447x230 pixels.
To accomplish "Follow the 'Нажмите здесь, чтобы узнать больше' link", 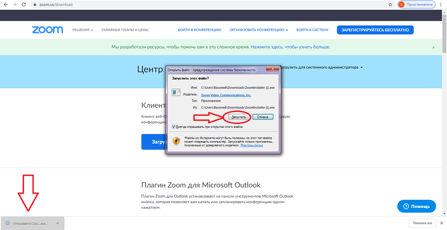I will [291, 47].
